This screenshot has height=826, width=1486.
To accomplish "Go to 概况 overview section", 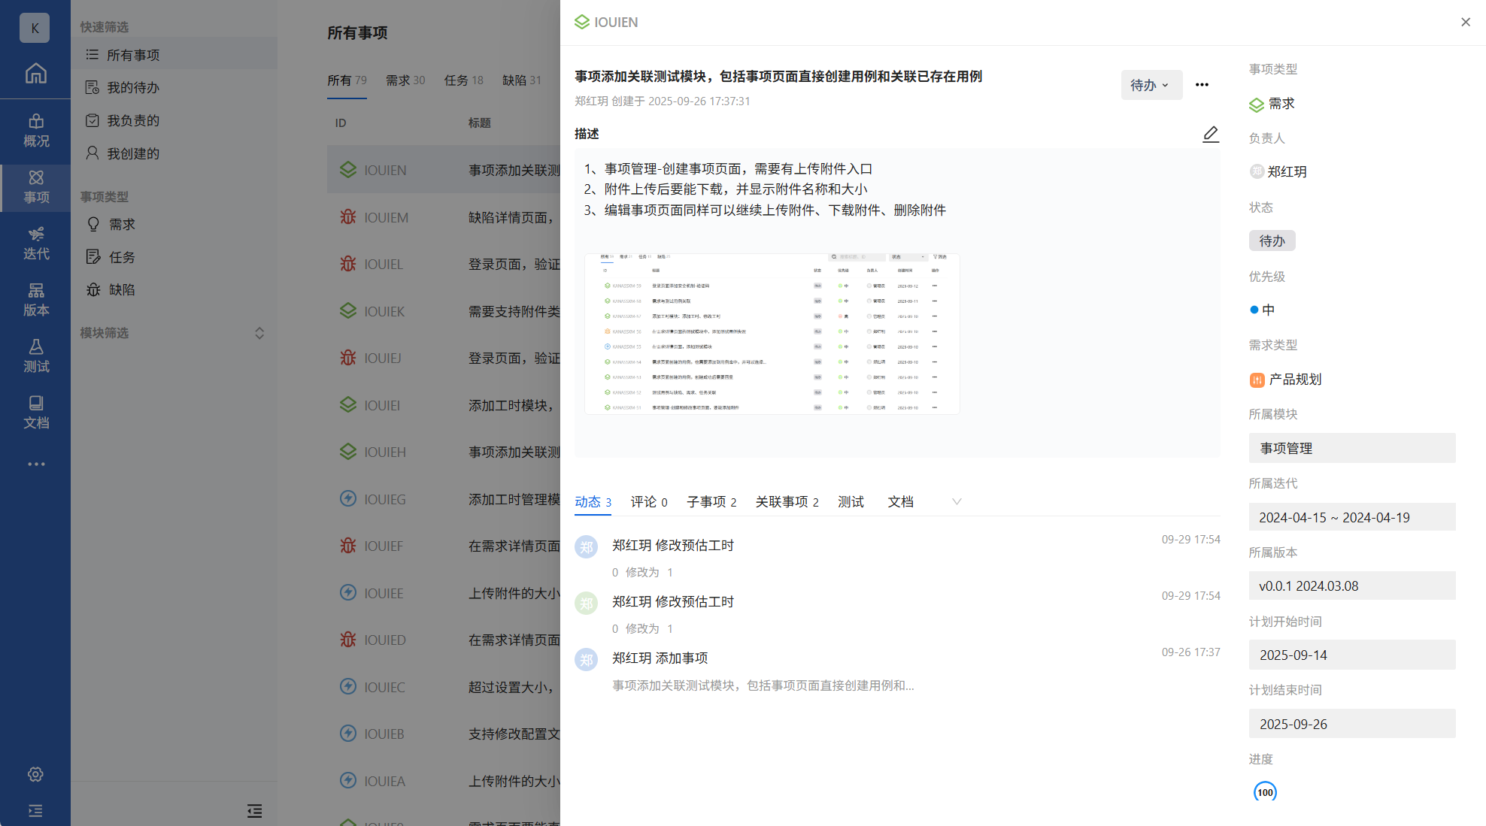I will coord(35,131).
